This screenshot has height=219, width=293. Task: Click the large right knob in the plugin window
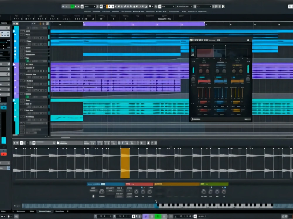(x=248, y=79)
